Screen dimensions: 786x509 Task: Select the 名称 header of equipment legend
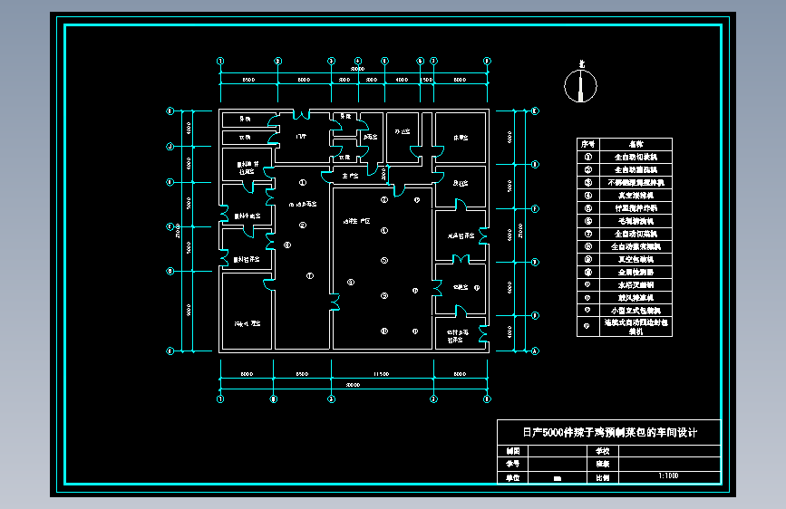point(636,144)
